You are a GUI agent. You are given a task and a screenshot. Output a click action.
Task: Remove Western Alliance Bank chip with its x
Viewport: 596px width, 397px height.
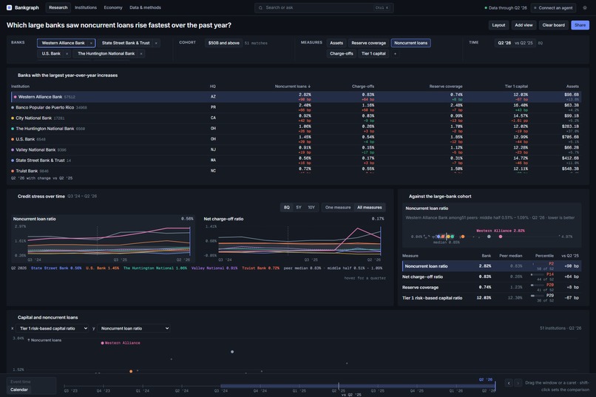[x=91, y=43]
